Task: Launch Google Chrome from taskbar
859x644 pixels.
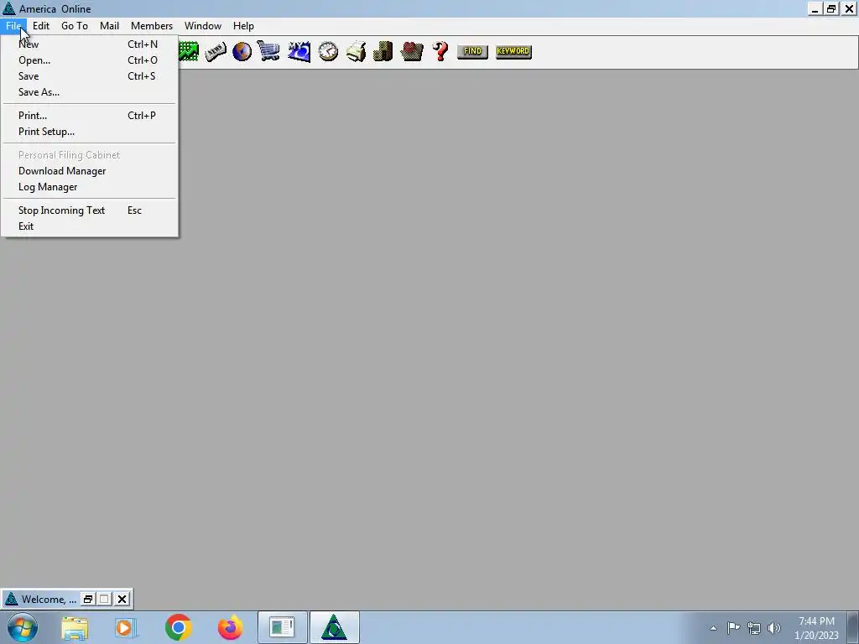Action: [178, 627]
